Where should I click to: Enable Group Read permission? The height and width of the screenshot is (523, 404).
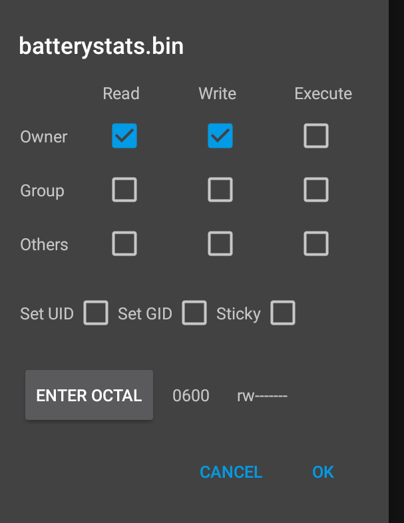coord(124,190)
